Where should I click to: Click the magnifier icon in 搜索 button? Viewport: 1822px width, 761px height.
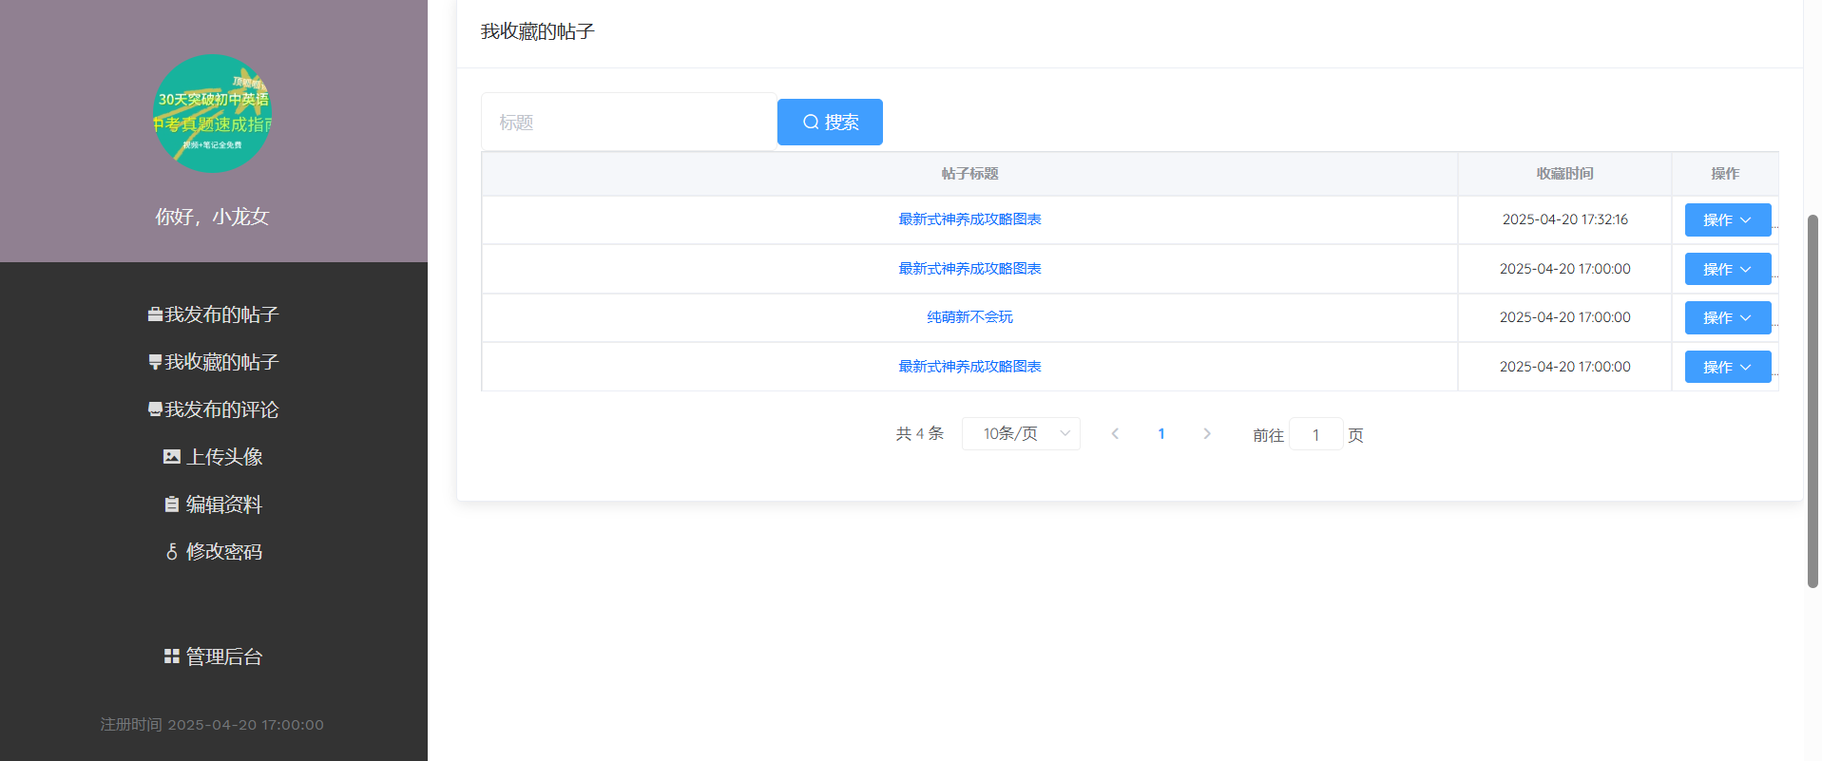click(811, 122)
